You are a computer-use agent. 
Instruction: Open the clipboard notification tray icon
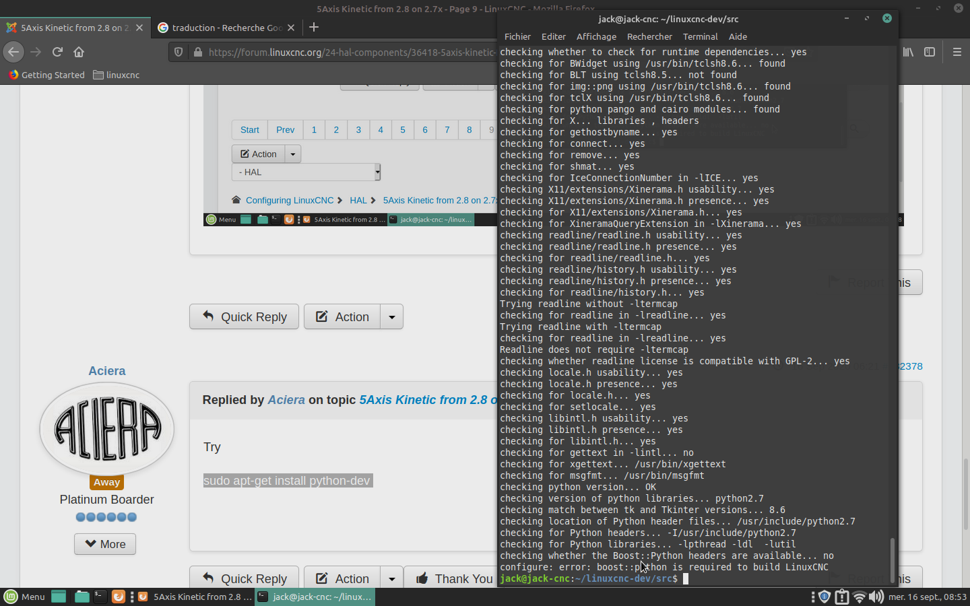click(841, 597)
